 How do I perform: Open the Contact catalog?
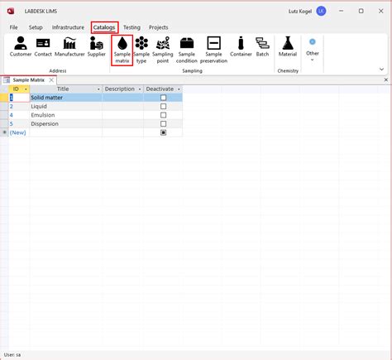tap(43, 46)
